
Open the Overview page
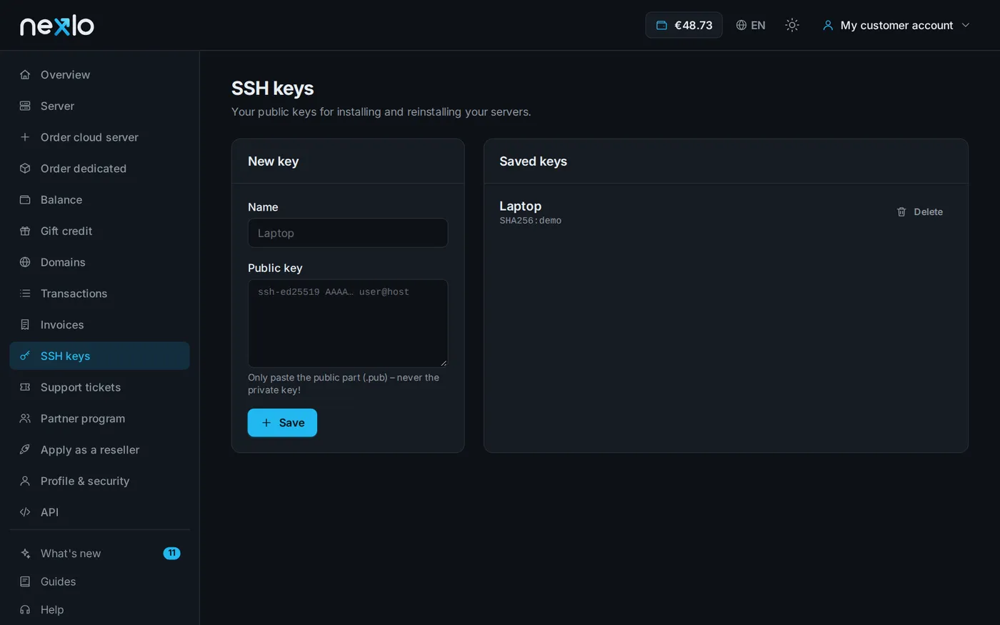99,74
